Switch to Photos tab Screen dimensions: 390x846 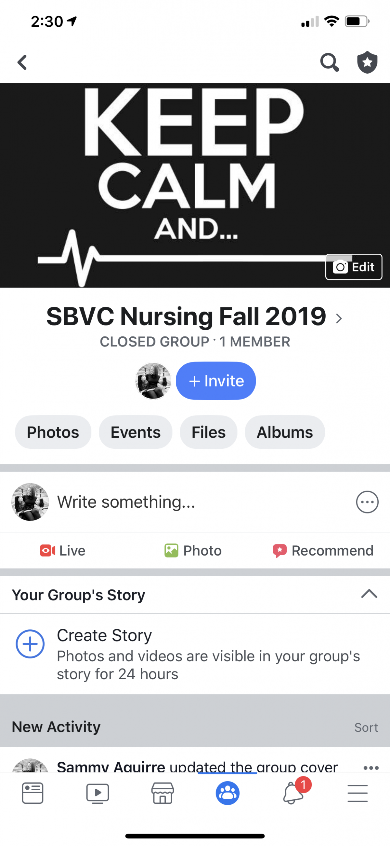click(53, 432)
